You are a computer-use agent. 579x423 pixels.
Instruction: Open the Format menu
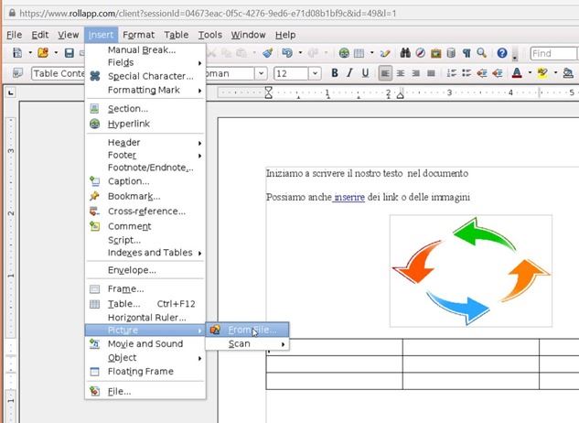tap(138, 35)
